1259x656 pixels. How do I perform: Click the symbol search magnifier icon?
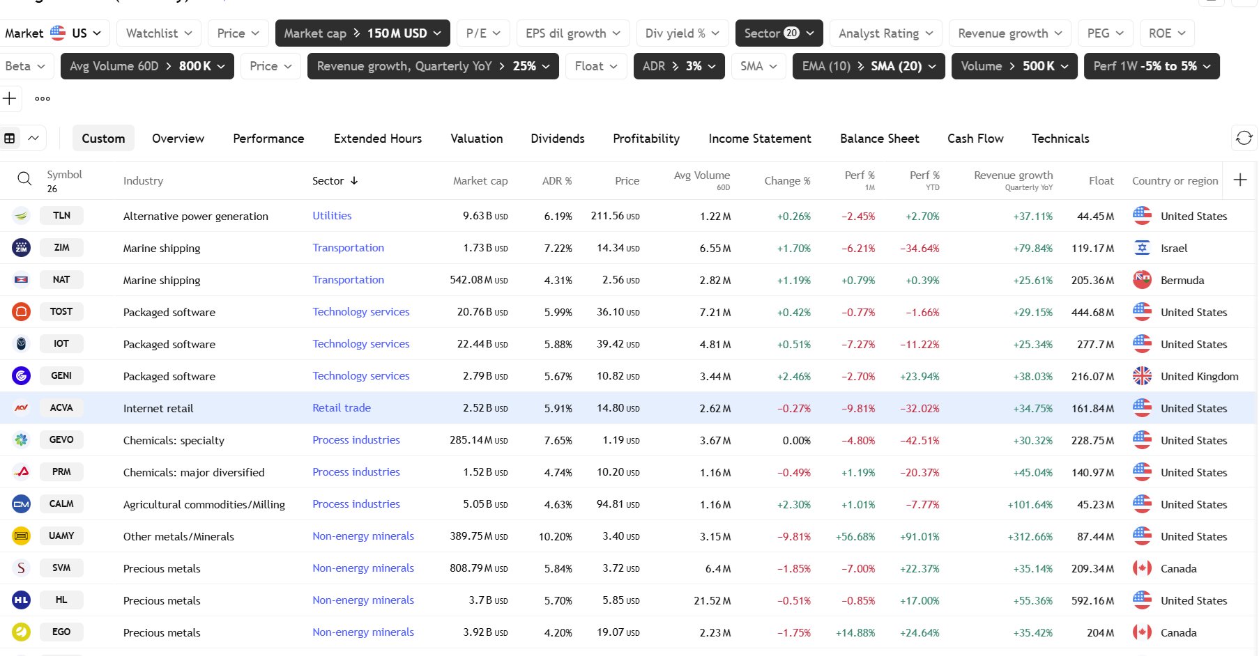click(x=24, y=180)
